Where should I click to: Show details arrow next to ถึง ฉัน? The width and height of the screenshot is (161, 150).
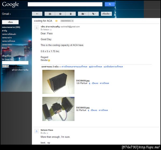pos(47,133)
